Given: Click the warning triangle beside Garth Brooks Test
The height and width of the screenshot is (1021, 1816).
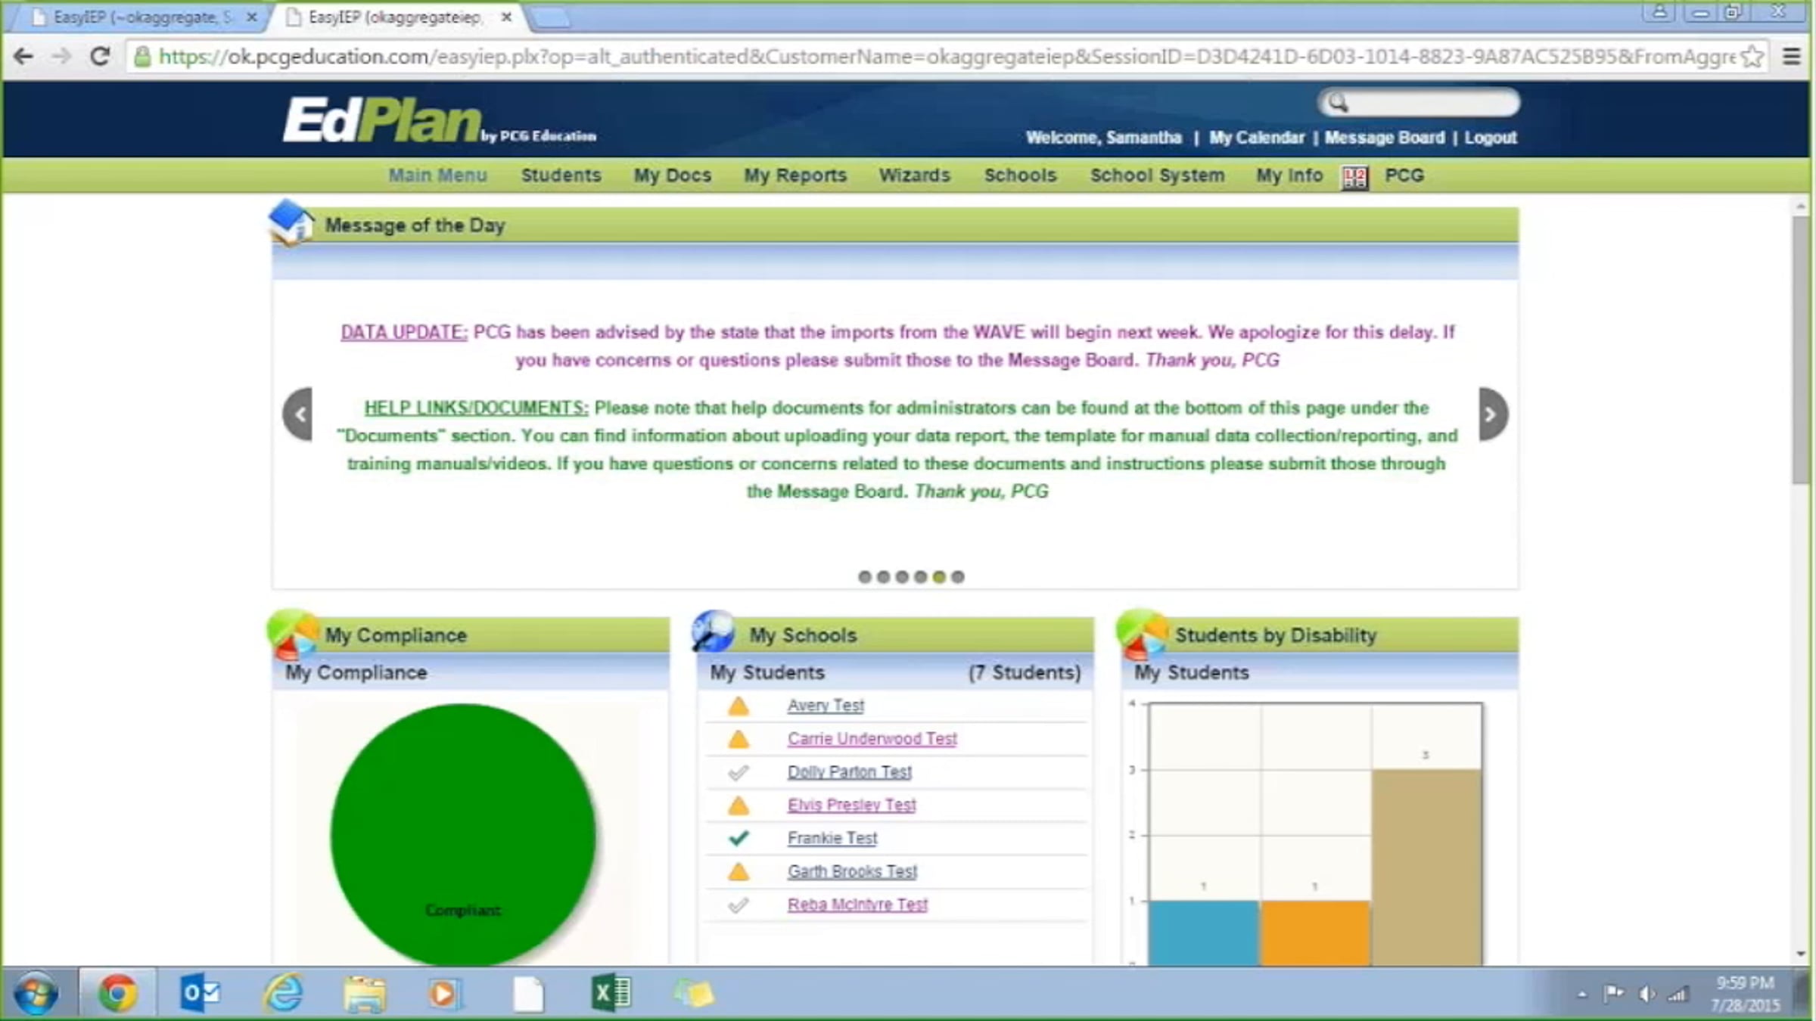Looking at the screenshot, I should click(738, 872).
